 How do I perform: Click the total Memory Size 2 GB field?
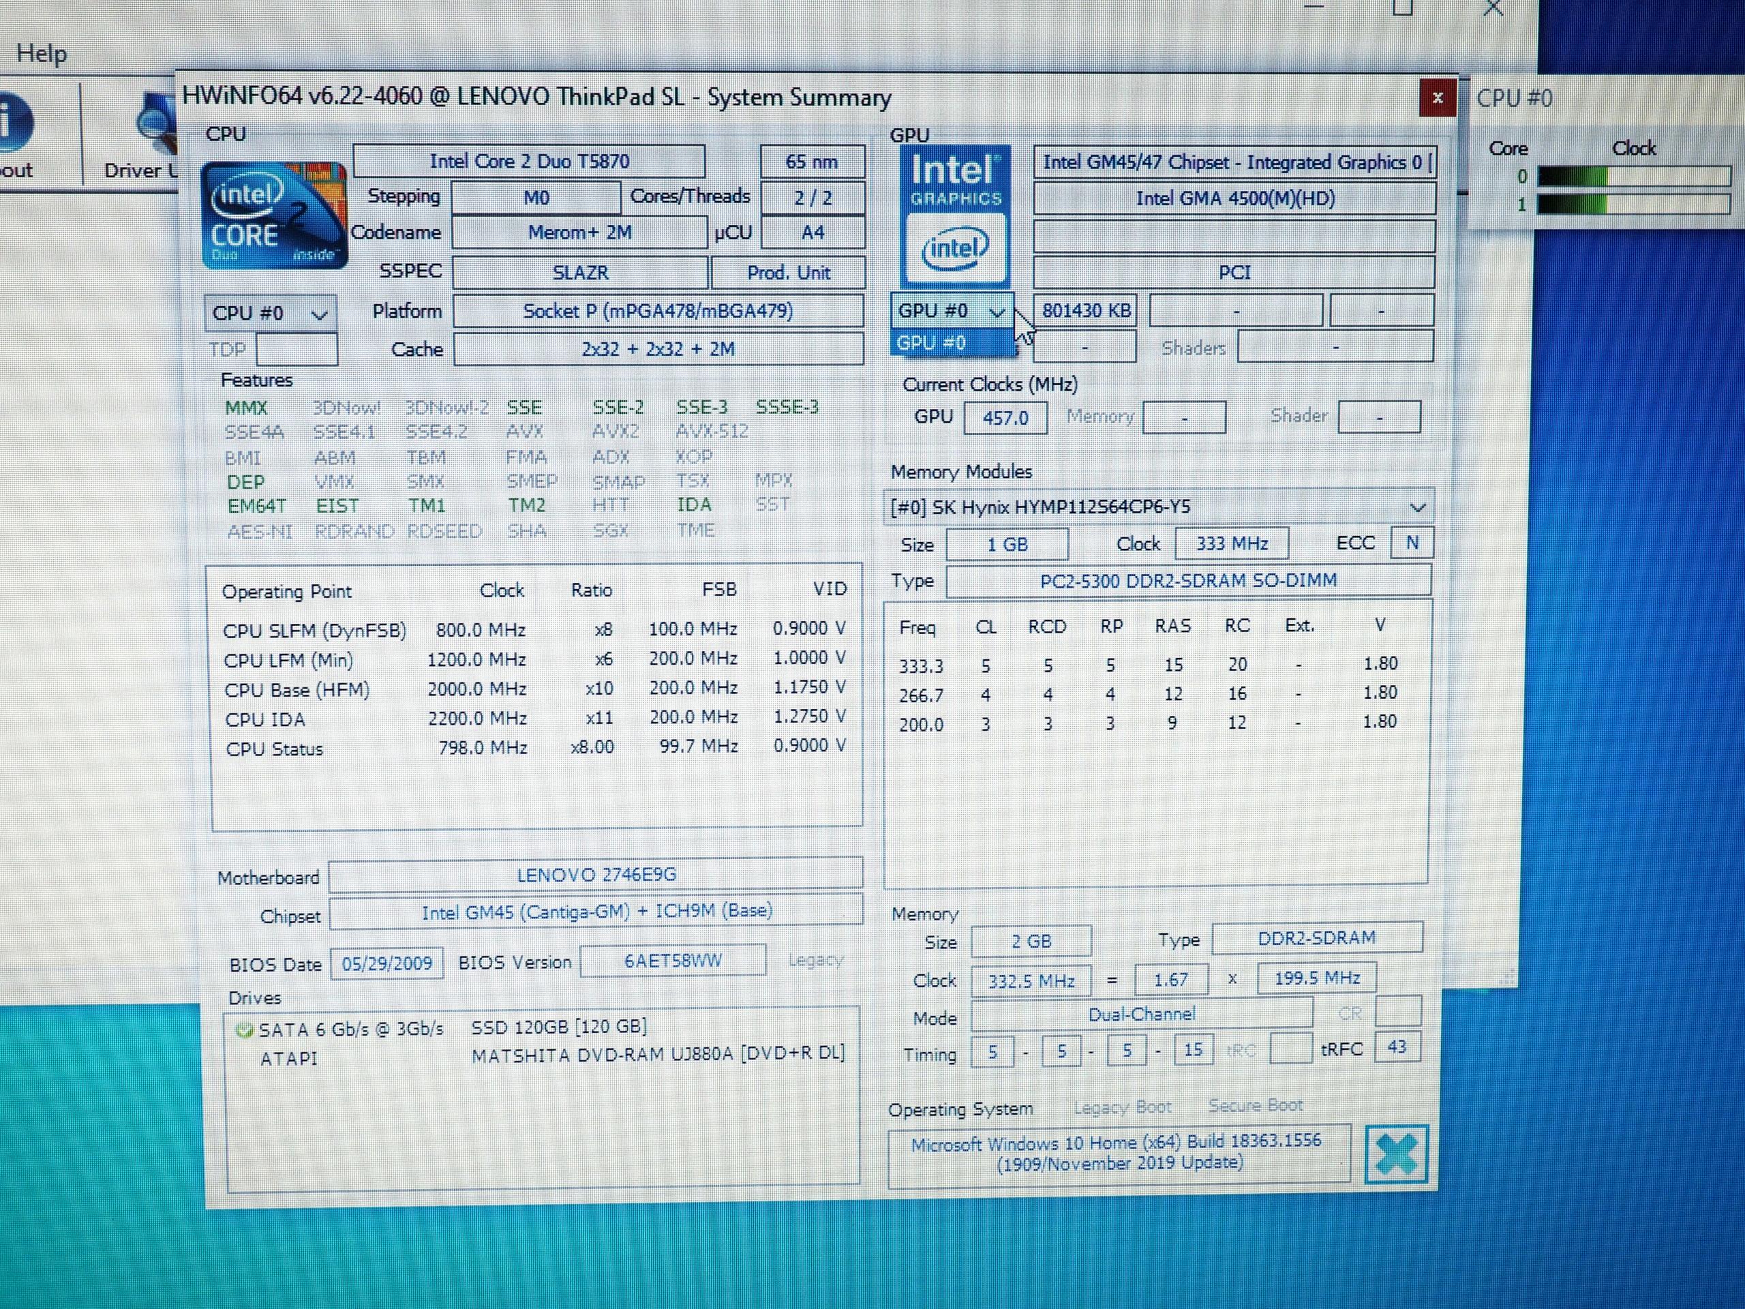tap(1031, 942)
